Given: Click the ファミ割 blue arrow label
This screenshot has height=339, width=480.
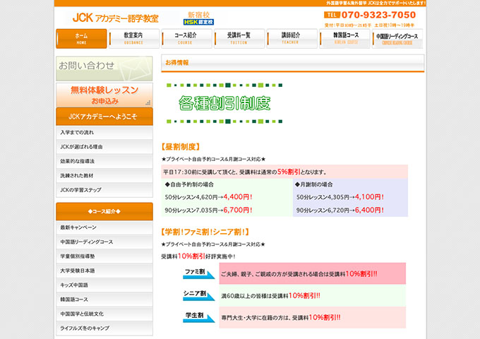Looking at the screenshot, I should (x=198, y=273).
